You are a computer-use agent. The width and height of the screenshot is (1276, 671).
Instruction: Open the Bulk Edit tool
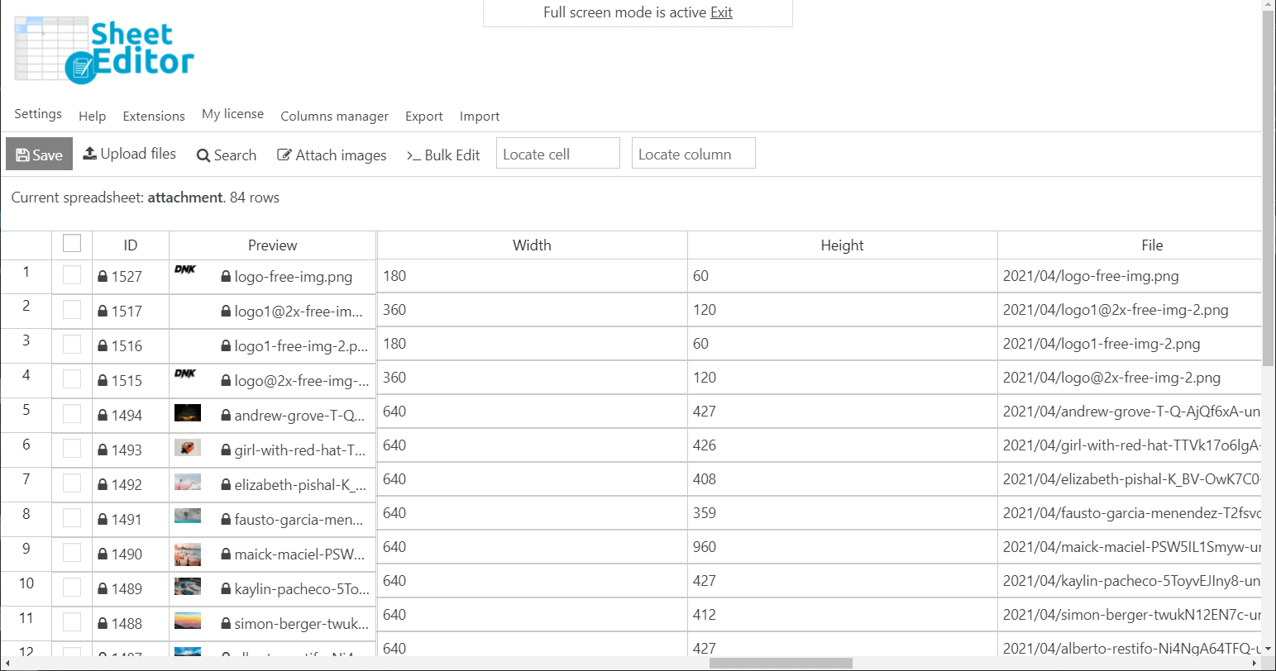click(443, 155)
